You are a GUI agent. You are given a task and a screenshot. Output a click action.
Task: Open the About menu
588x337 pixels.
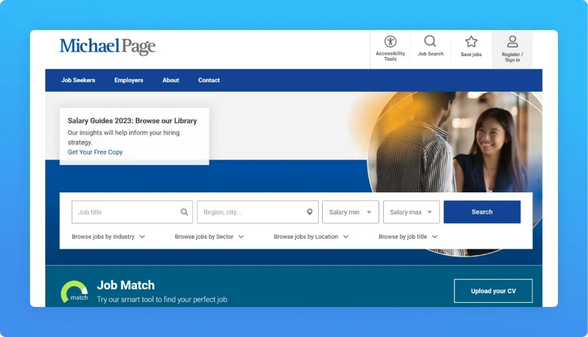(171, 81)
